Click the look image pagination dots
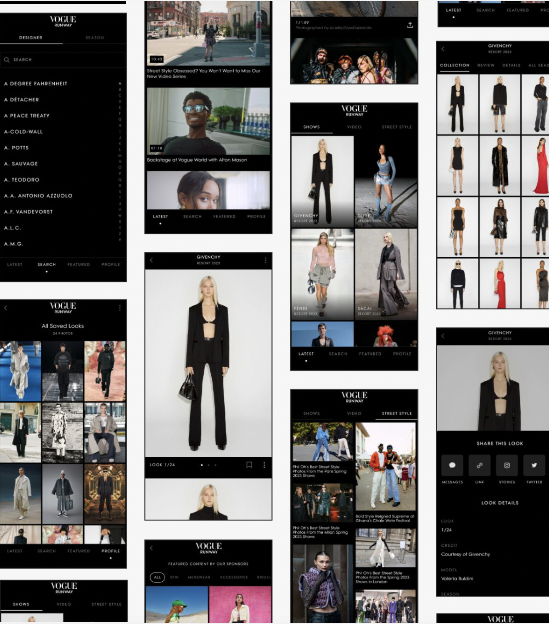Image resolution: width=549 pixels, height=624 pixels. pos(208,465)
